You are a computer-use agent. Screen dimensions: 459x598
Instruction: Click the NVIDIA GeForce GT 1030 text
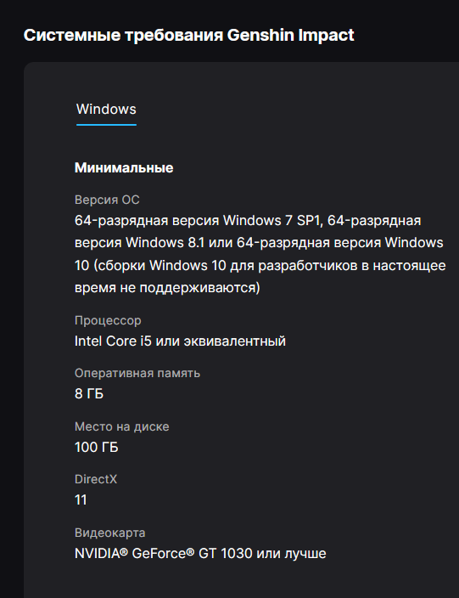pyautogui.click(x=164, y=553)
